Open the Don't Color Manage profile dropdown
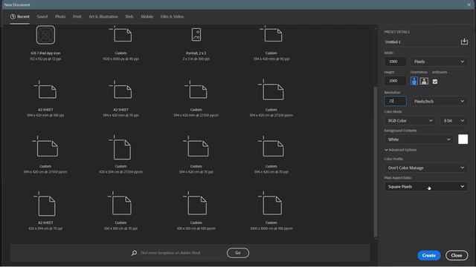The width and height of the screenshot is (476, 267). (x=426, y=168)
